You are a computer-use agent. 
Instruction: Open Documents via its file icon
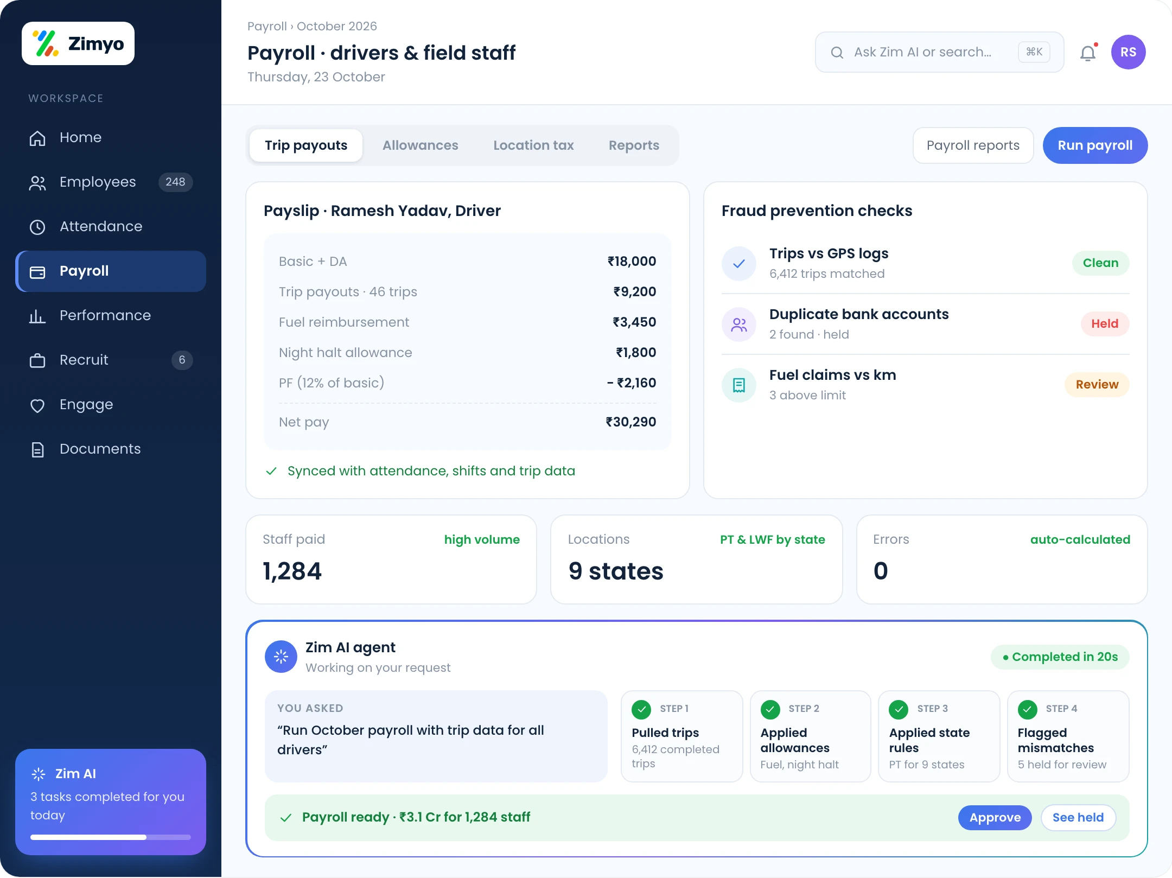coord(37,449)
